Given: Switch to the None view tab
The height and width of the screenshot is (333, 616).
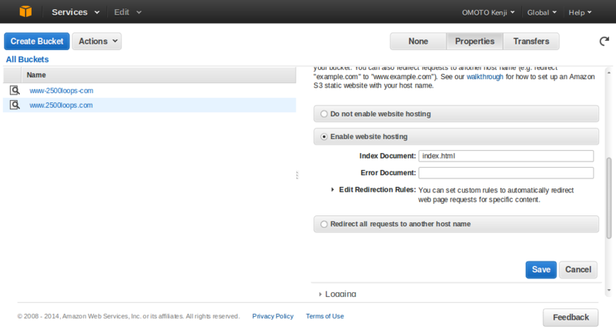Looking at the screenshot, I should (418, 42).
